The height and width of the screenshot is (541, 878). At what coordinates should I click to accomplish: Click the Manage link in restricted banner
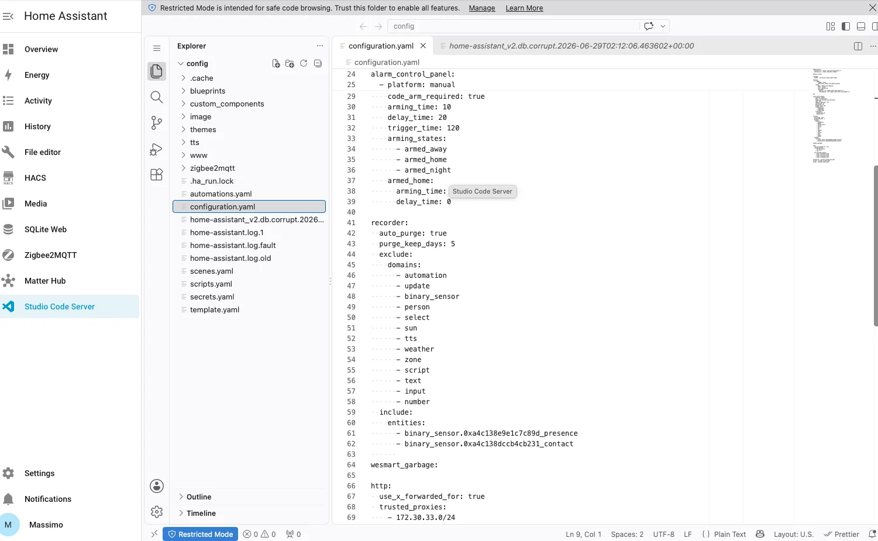[482, 8]
